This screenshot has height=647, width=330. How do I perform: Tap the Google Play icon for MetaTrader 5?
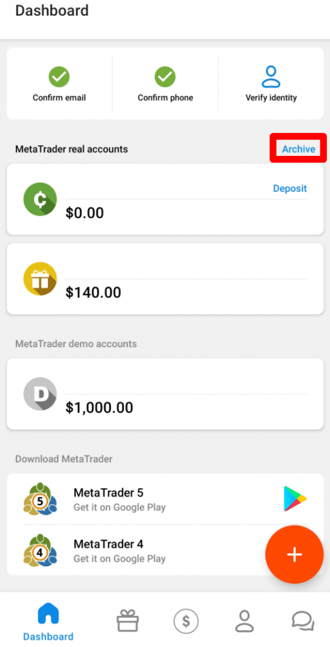(x=294, y=499)
